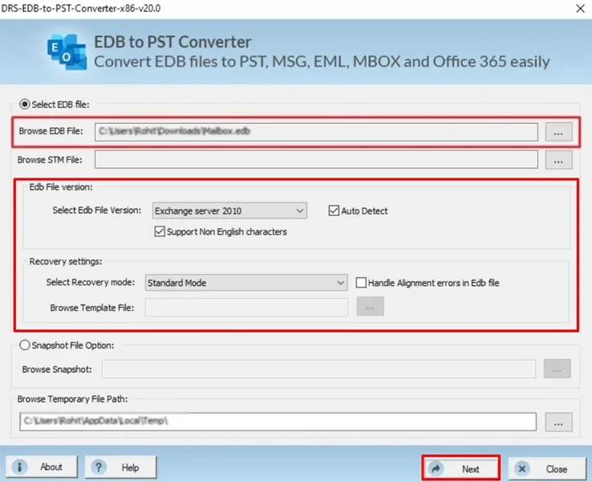Click the Browse Template File ellipsis button
Viewport: 592px width, 482px height.
[x=370, y=306]
